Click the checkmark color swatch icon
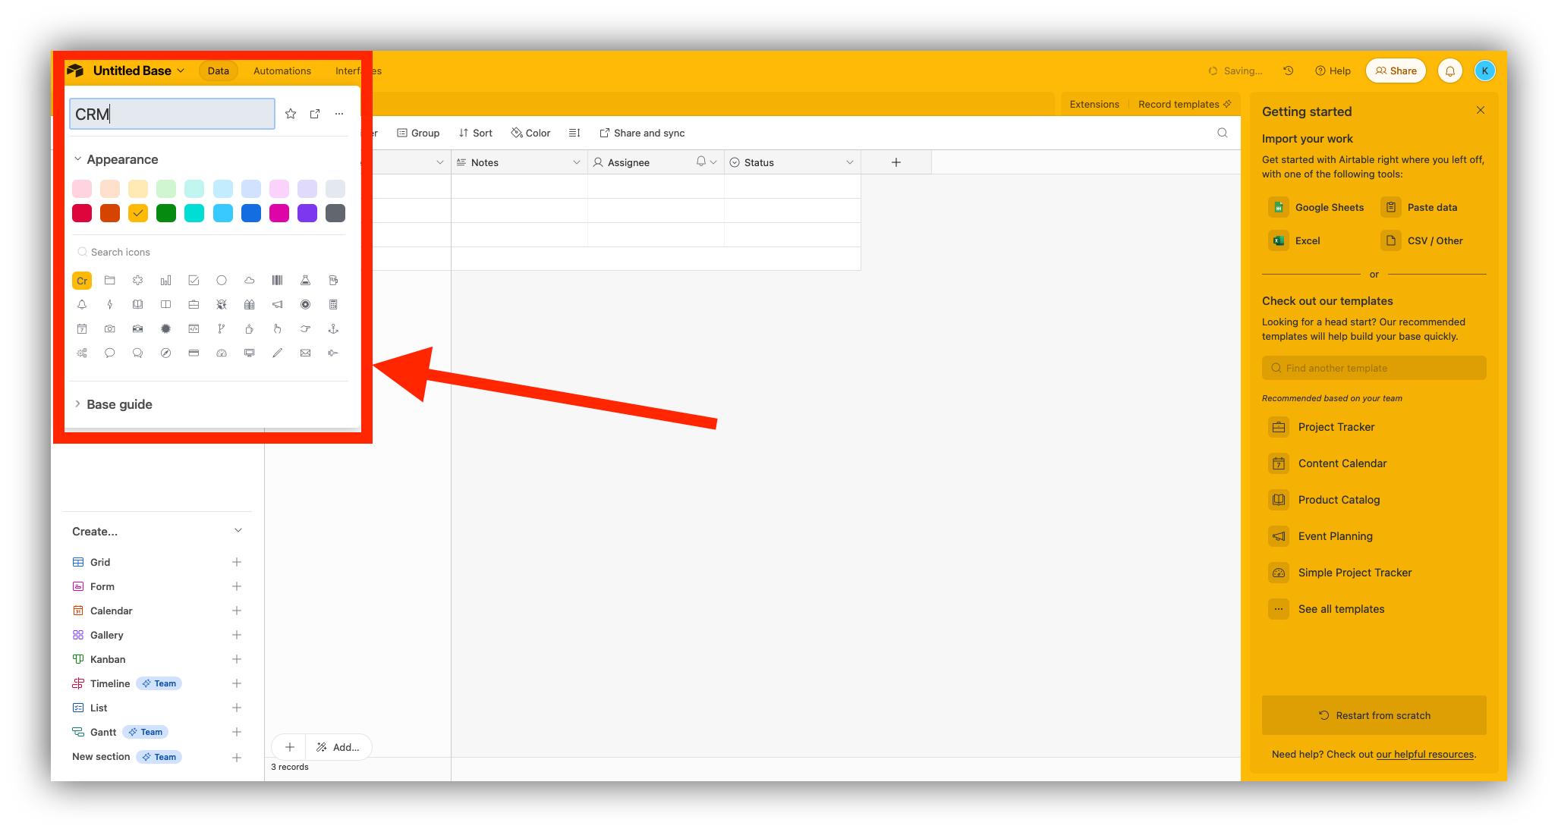The height and width of the screenshot is (832, 1558). click(137, 212)
